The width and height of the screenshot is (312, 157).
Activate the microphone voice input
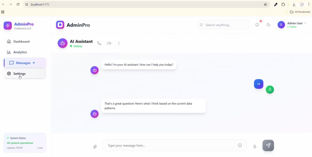point(255,146)
